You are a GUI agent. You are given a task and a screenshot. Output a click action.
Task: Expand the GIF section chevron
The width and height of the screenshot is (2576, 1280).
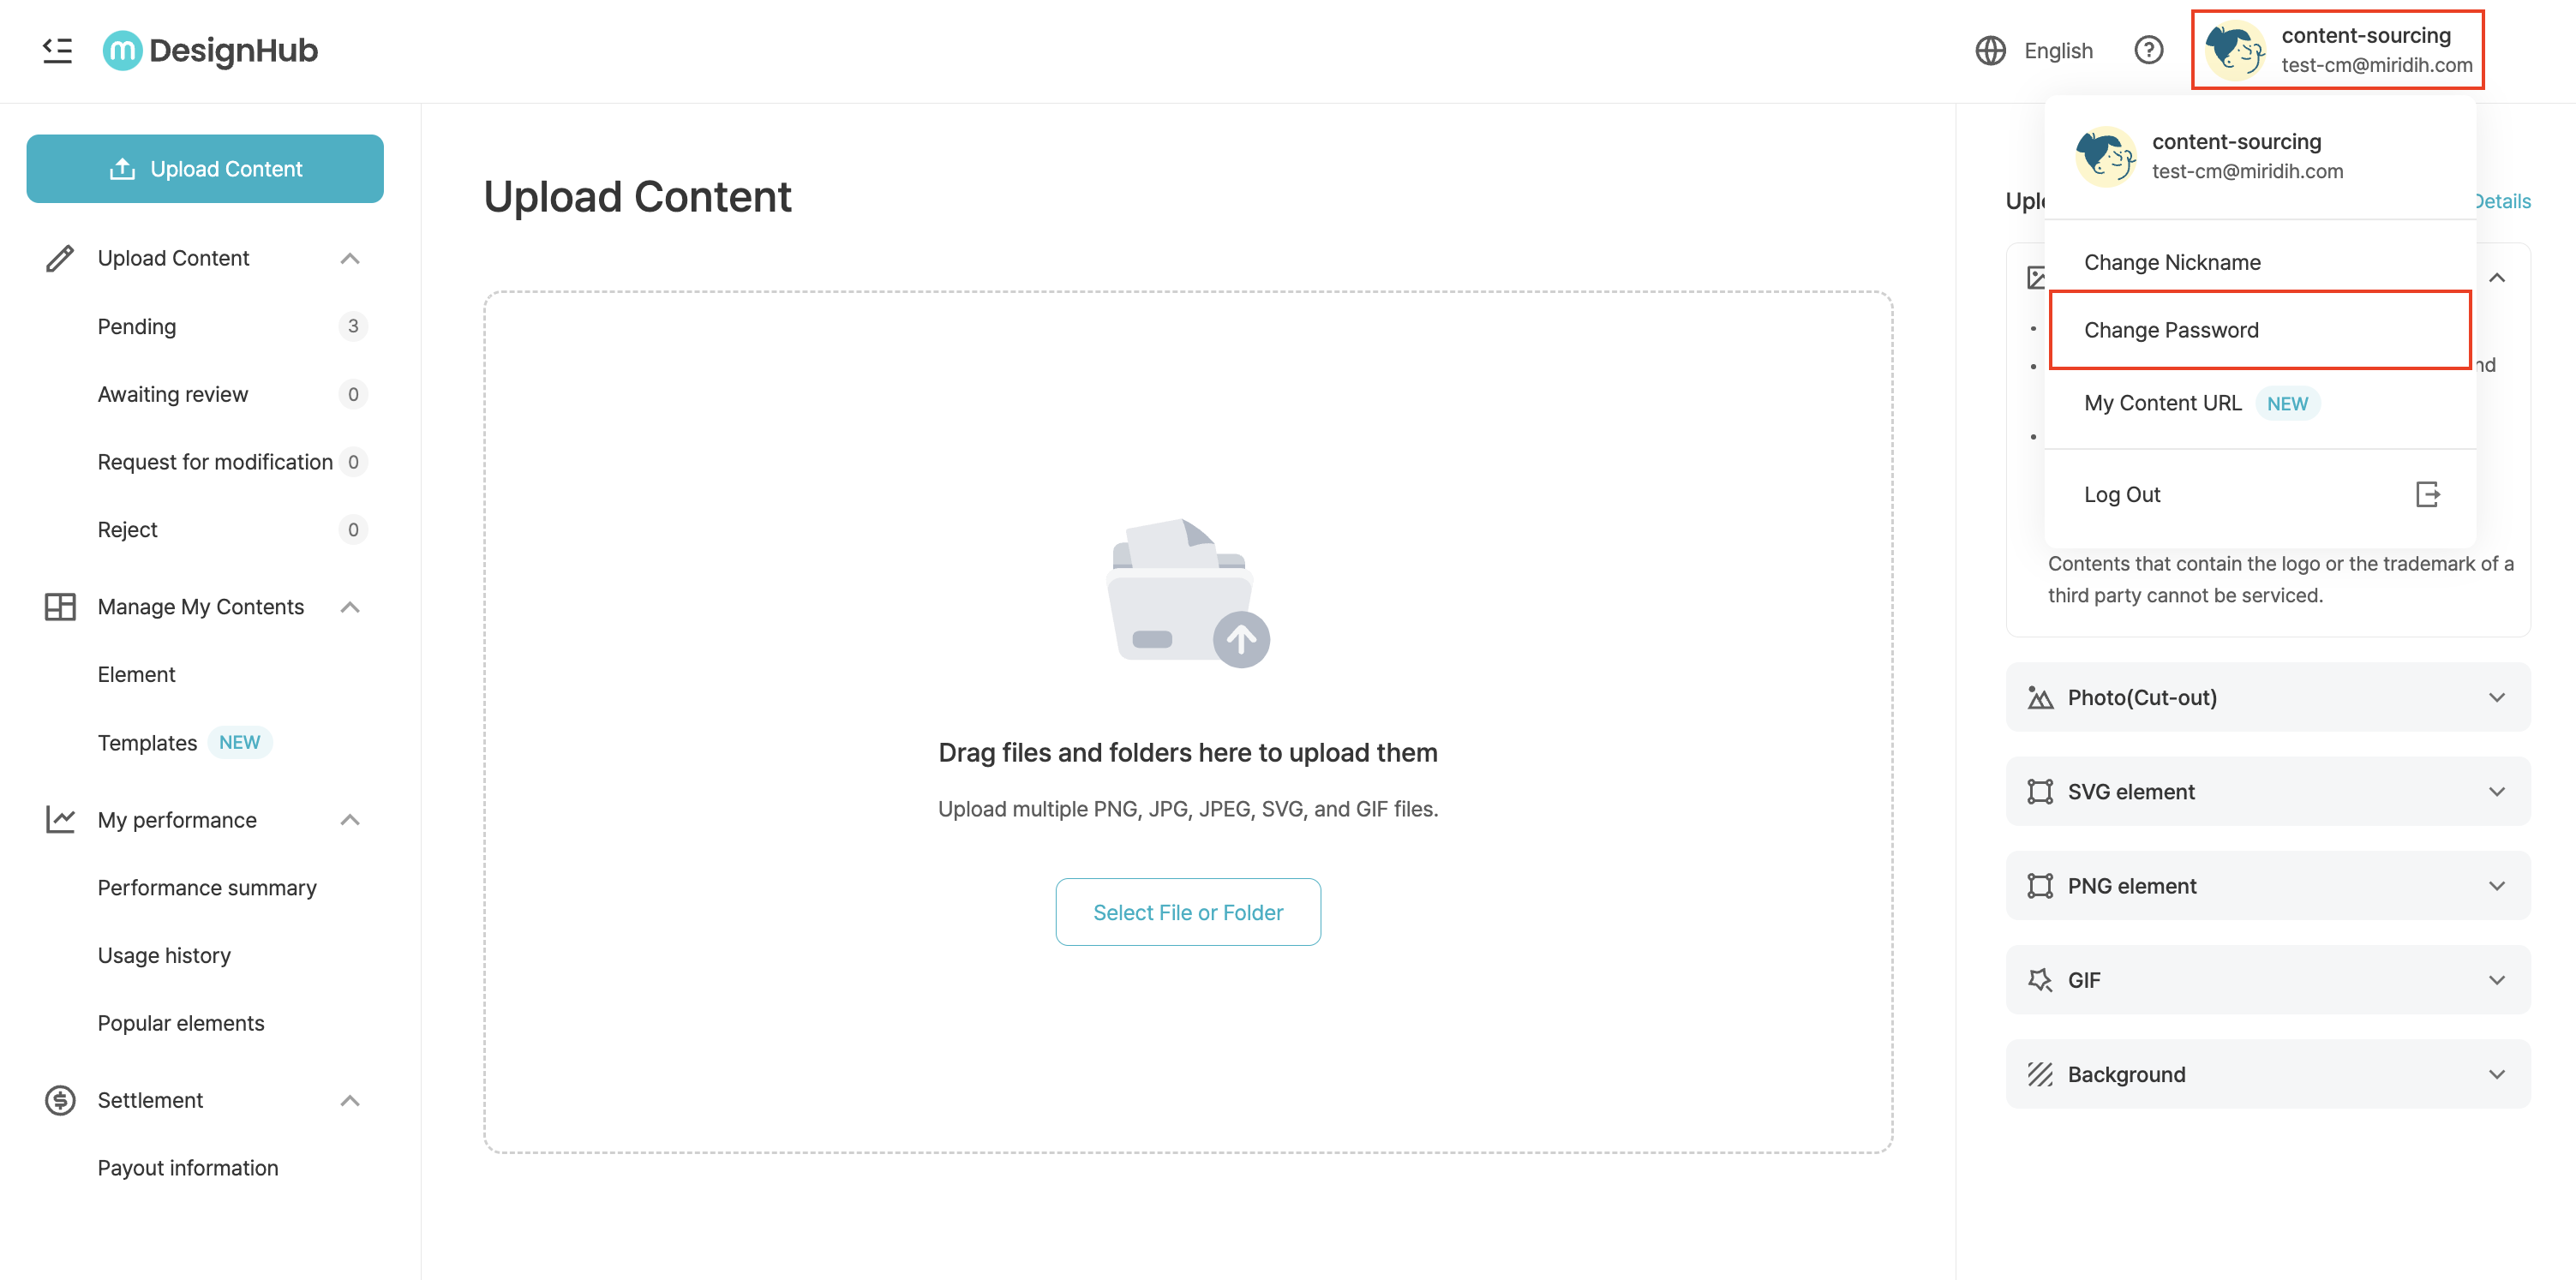(x=2496, y=980)
